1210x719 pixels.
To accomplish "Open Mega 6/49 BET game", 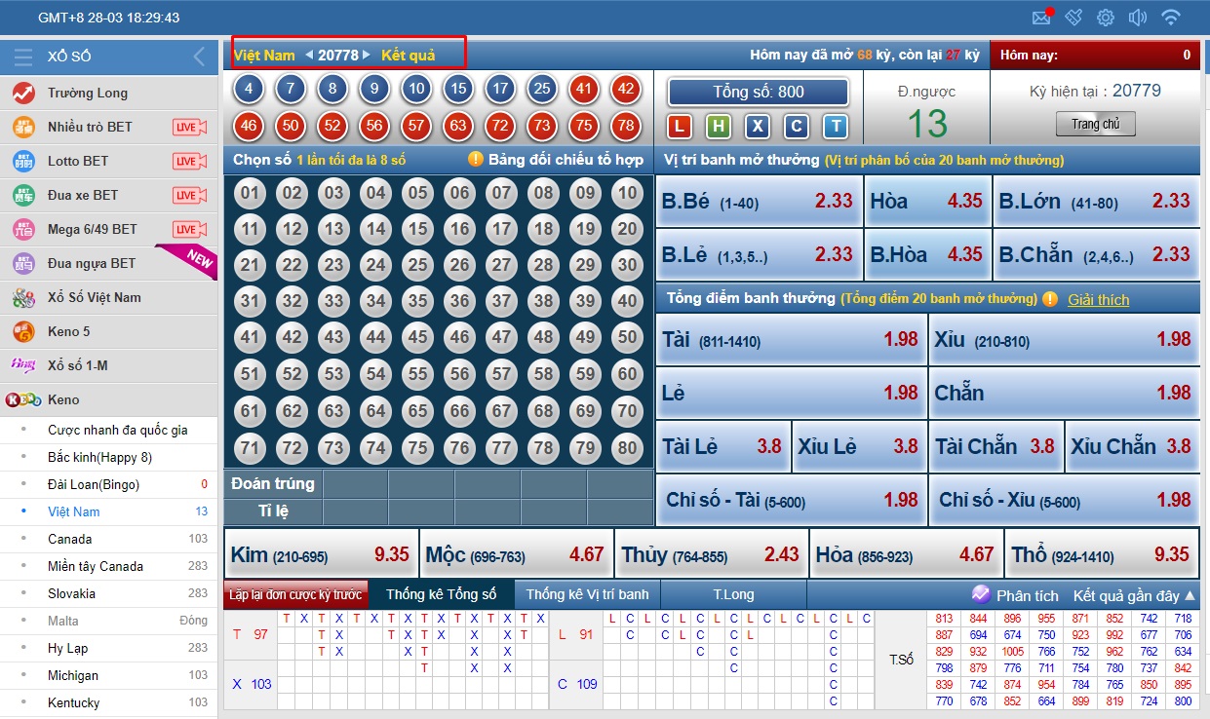I will (109, 230).
